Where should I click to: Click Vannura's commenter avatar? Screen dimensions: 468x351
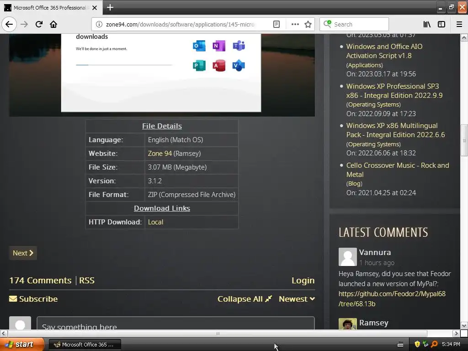348,257
